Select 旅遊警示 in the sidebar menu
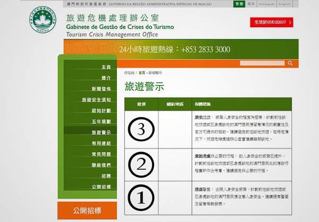The height and width of the screenshot is (222, 319). click(x=101, y=132)
